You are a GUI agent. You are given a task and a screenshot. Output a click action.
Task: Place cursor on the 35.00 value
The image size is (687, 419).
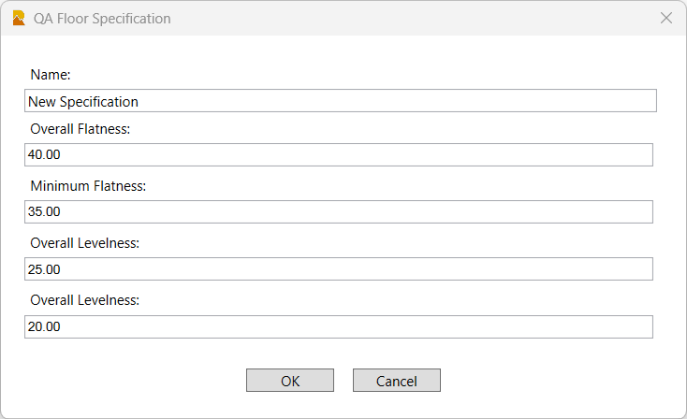(44, 212)
